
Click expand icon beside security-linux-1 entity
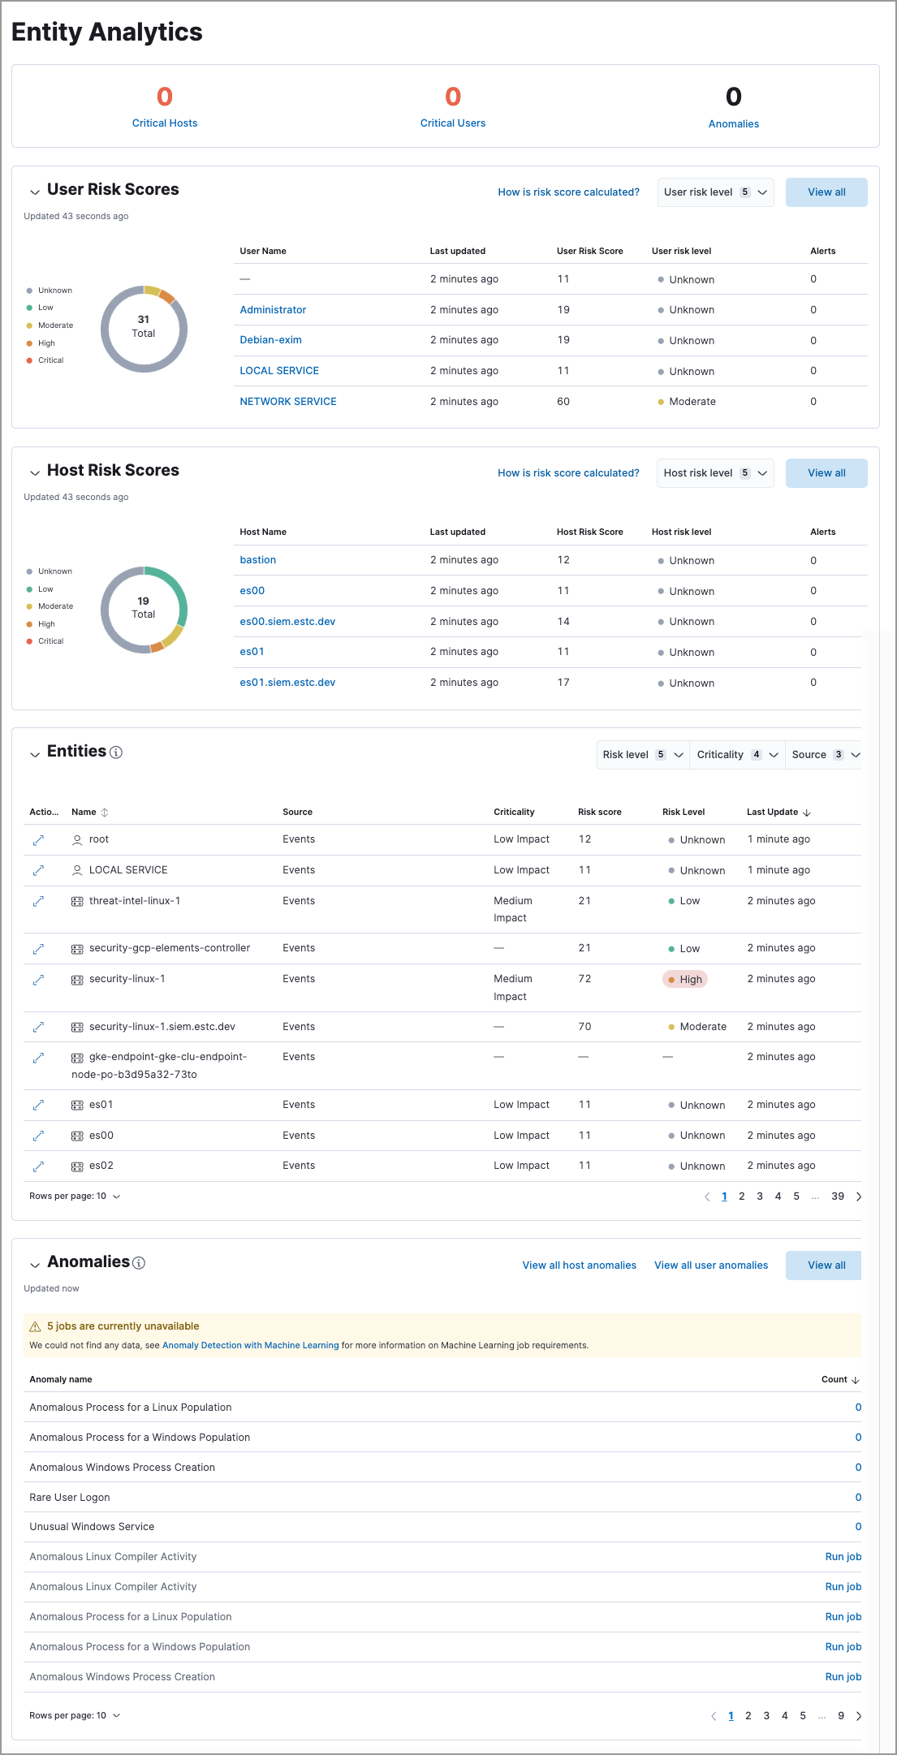[38, 980]
